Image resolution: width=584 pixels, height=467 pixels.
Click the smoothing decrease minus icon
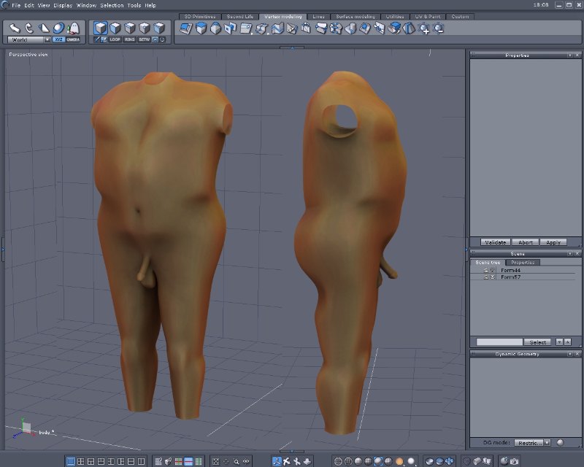click(439, 29)
